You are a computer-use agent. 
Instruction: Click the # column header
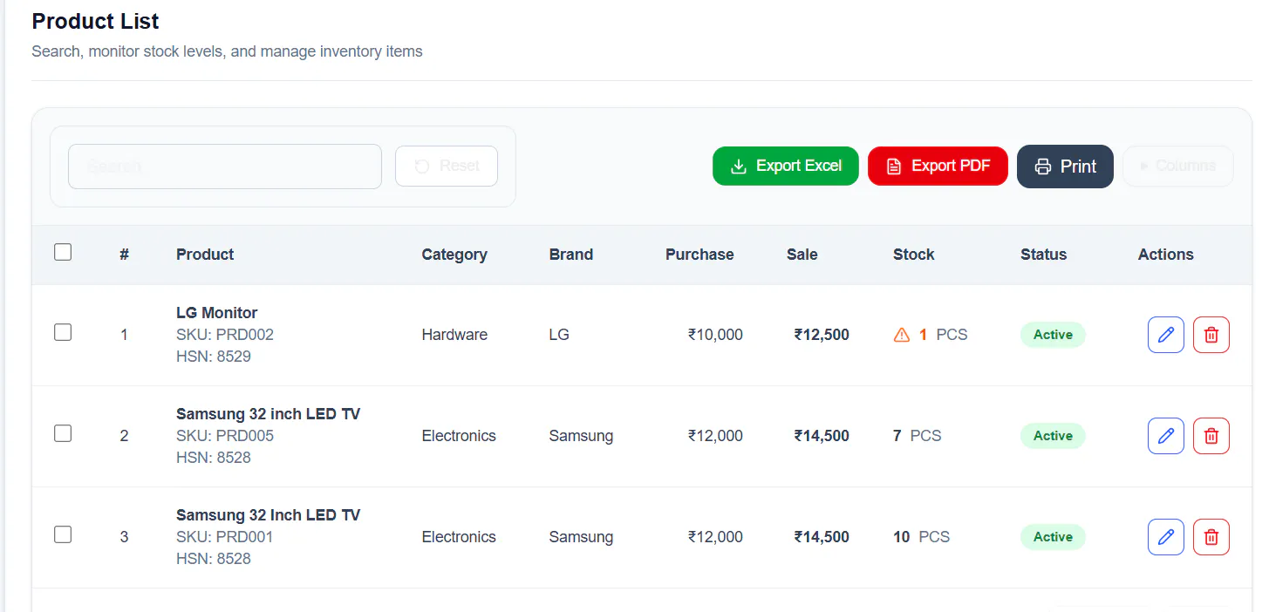click(x=125, y=255)
